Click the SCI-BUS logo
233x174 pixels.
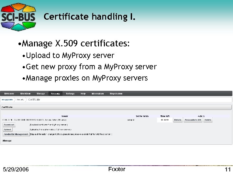pyautogui.click(x=18, y=17)
